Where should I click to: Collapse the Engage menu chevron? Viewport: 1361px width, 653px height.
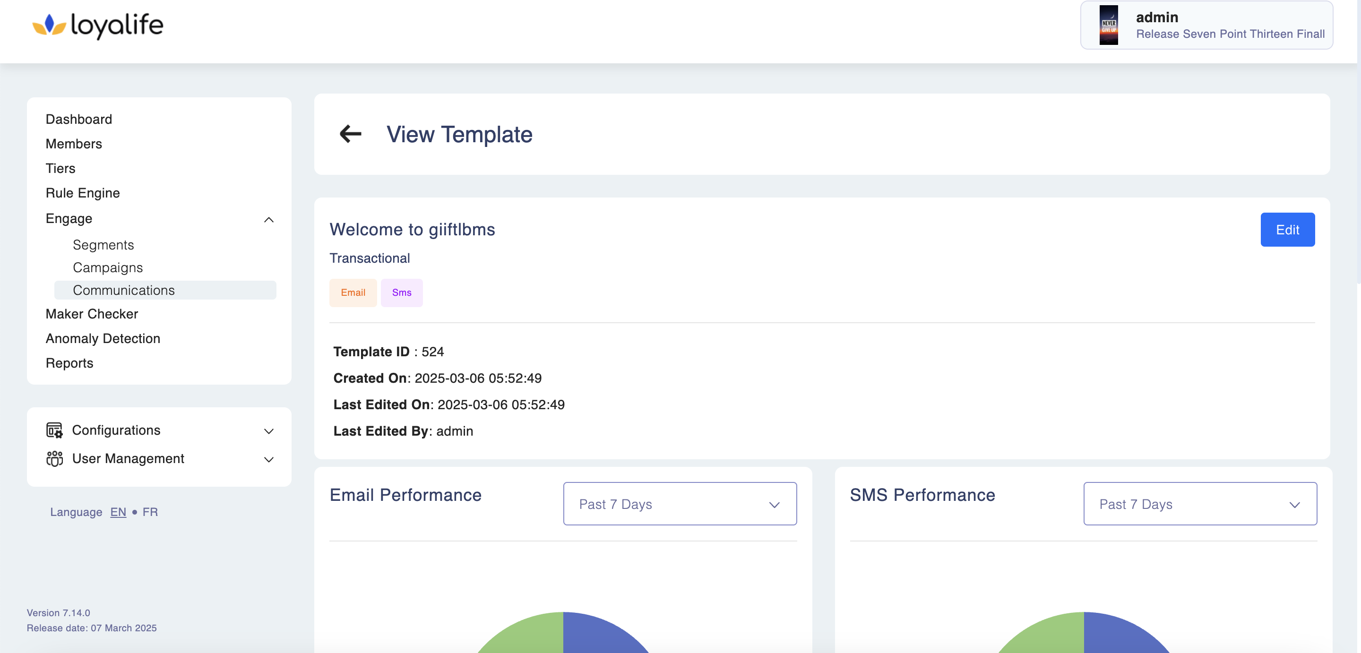(x=268, y=219)
